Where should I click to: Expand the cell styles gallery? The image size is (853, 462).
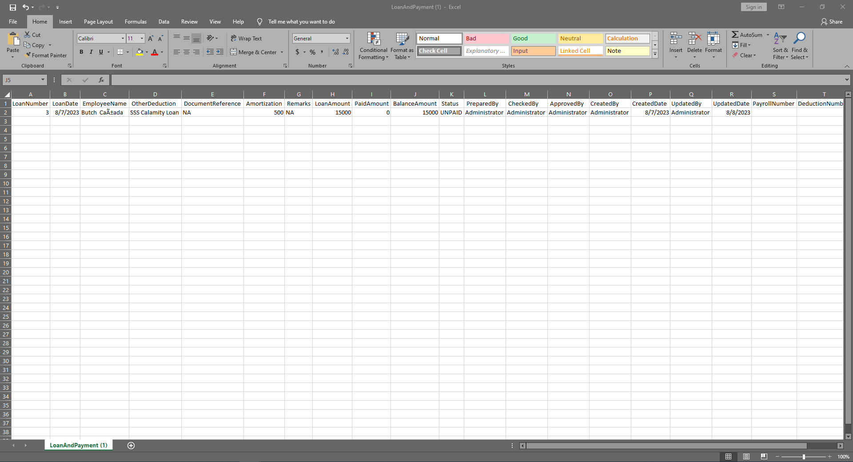point(655,54)
